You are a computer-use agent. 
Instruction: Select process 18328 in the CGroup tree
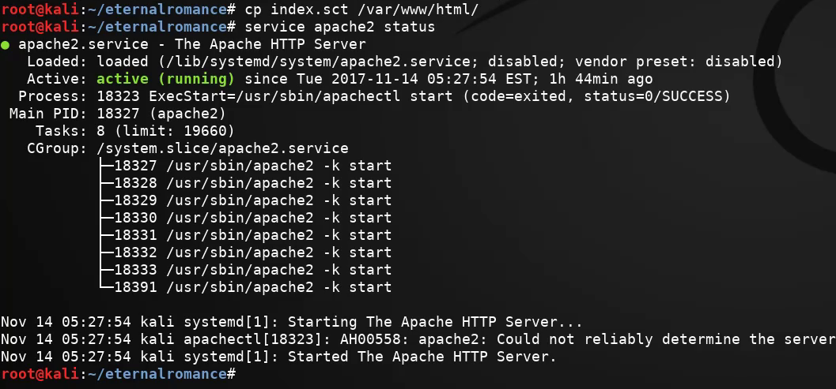click(253, 183)
